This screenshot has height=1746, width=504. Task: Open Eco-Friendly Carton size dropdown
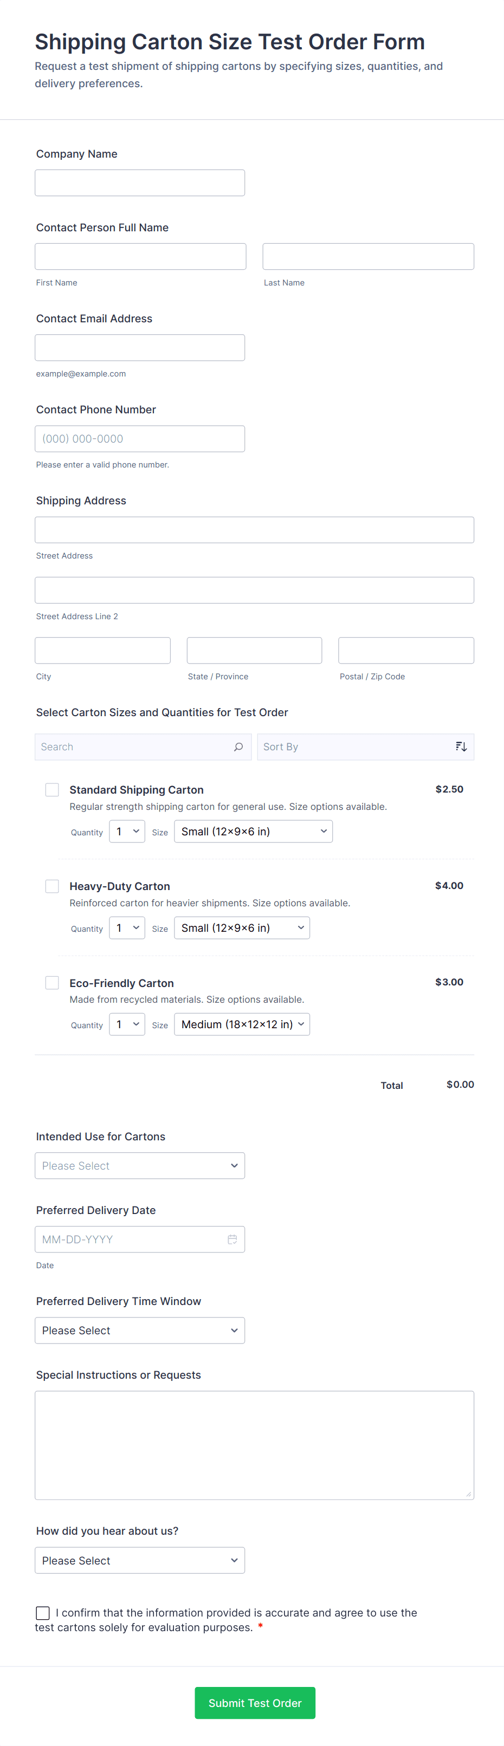242,1024
